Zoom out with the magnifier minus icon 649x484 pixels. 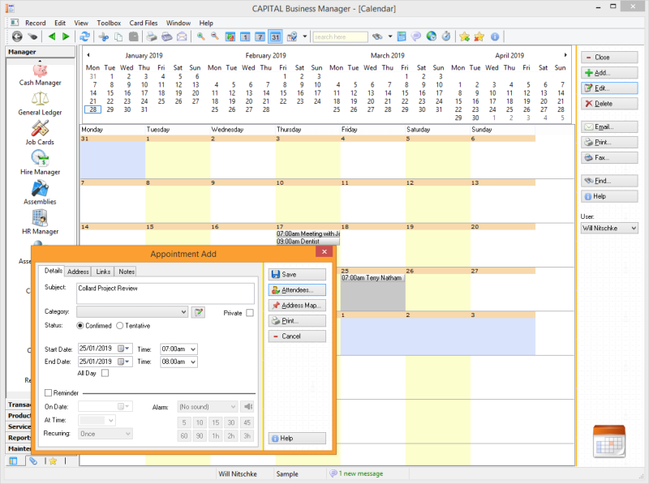[215, 36]
